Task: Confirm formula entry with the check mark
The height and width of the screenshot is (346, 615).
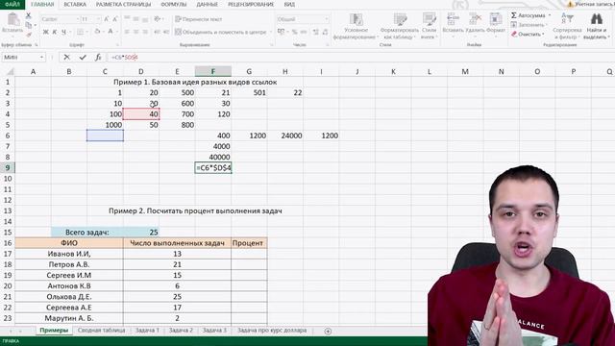Action: coord(83,58)
